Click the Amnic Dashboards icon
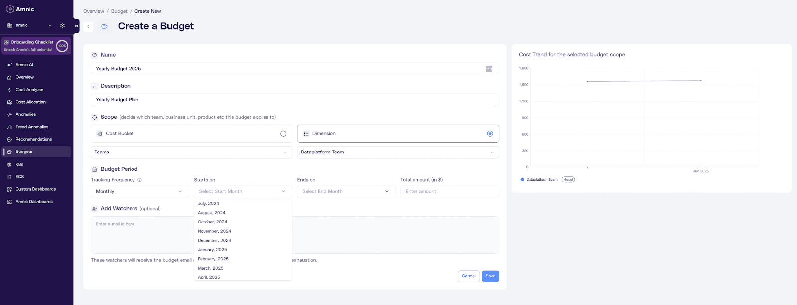The width and height of the screenshot is (797, 305). point(9,202)
